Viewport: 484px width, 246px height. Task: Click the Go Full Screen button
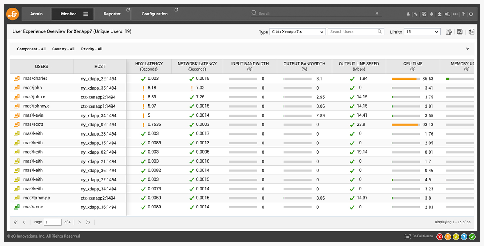[x=419, y=236]
